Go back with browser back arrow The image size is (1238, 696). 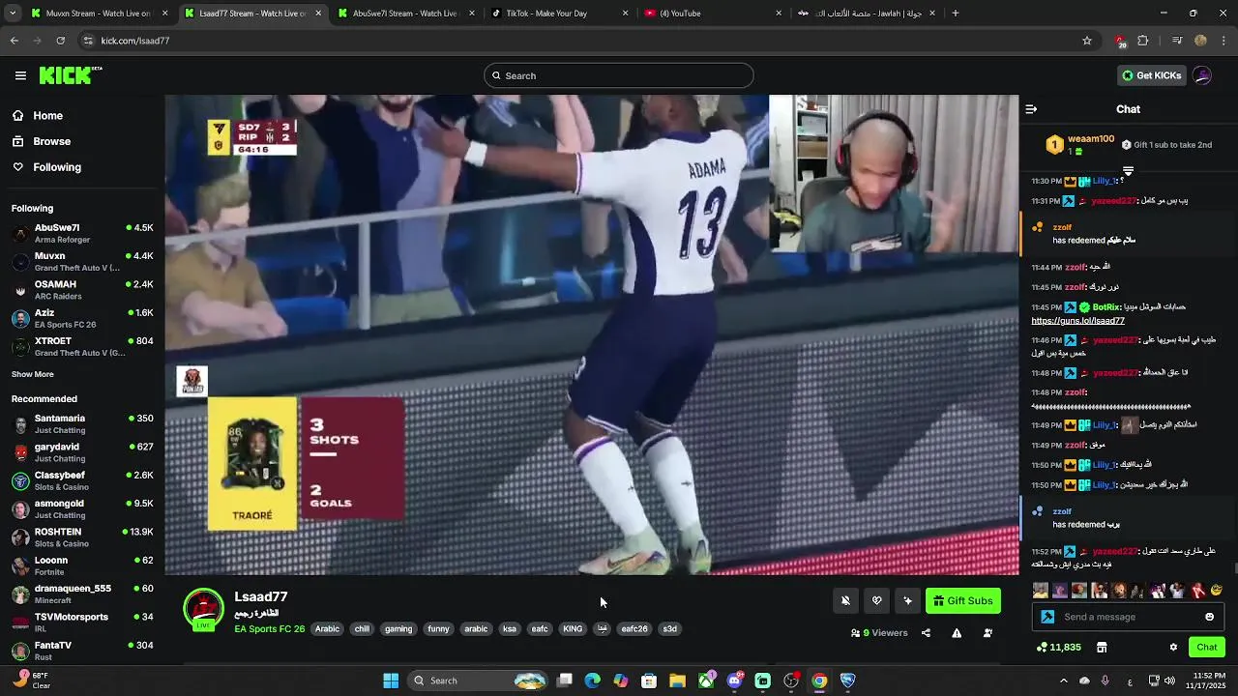tap(15, 41)
